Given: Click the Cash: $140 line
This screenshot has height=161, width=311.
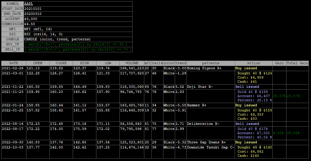Looking at the screenshot, I should tap(248, 156).
